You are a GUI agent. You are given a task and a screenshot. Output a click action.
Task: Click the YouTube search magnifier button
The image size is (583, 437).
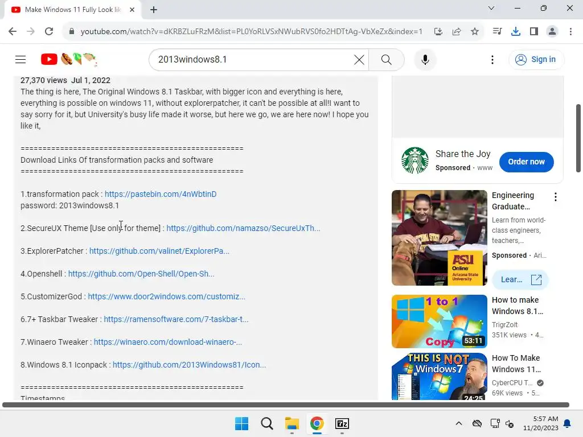tap(387, 59)
